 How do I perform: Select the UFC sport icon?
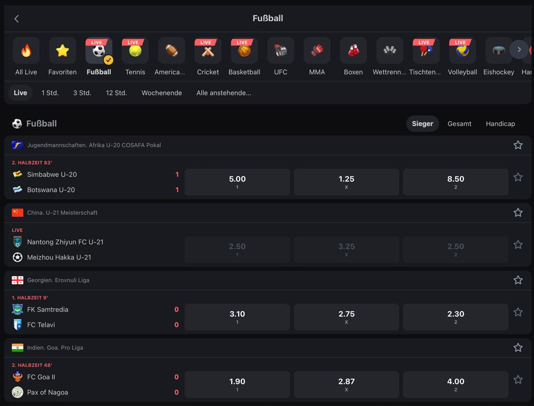(x=280, y=50)
